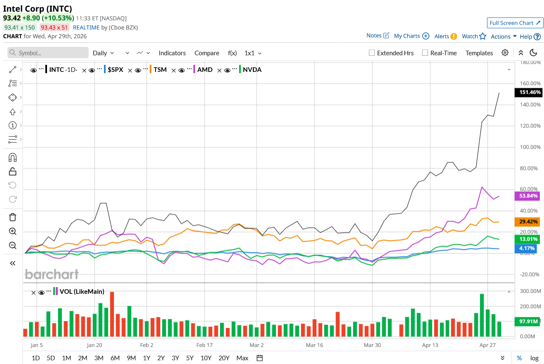Open chart settings gear icon

505,53
